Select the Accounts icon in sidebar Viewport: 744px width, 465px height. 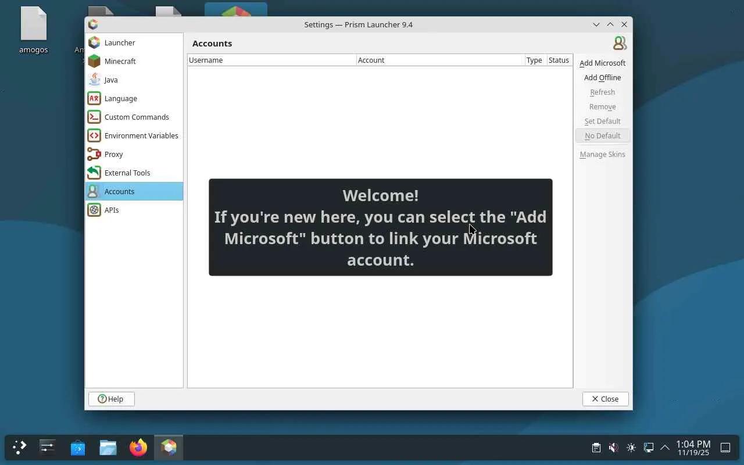[94, 191]
